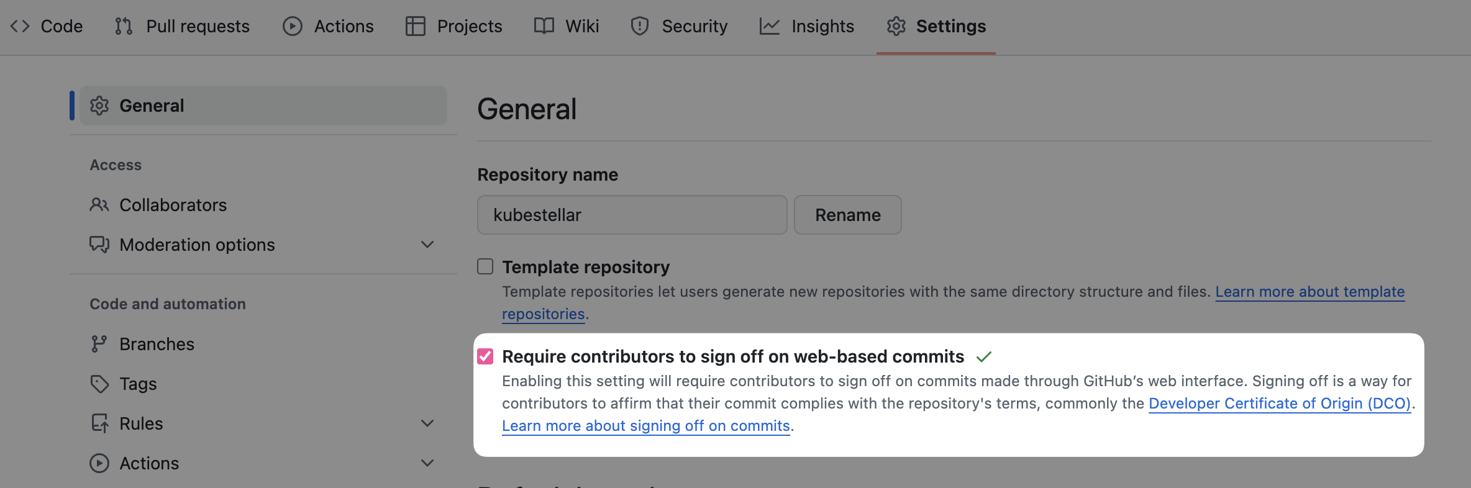Click the Security shield icon
Viewport: 1471px width, 488px height.
639,26
